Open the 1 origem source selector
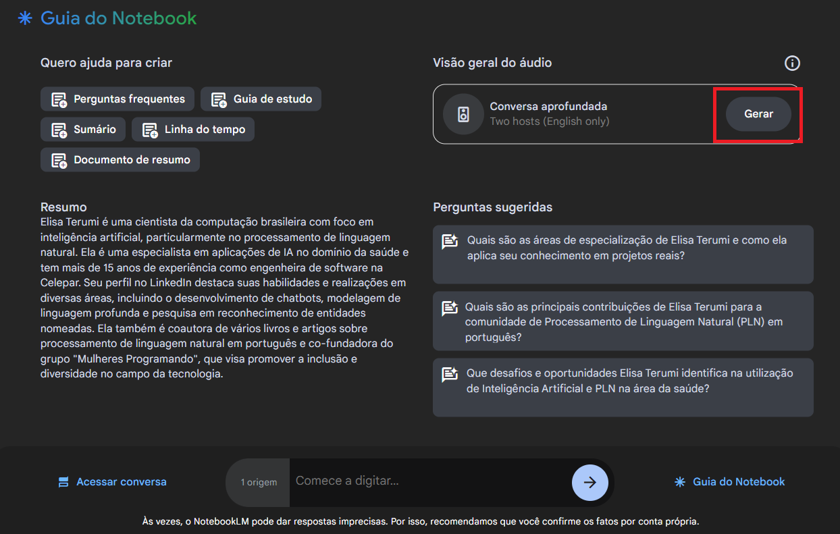Screen dimensions: 840x534 [x=259, y=482]
